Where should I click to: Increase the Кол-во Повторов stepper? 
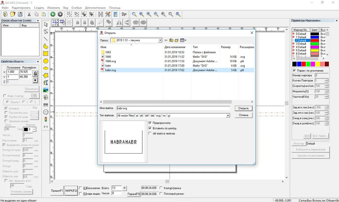[326, 80]
